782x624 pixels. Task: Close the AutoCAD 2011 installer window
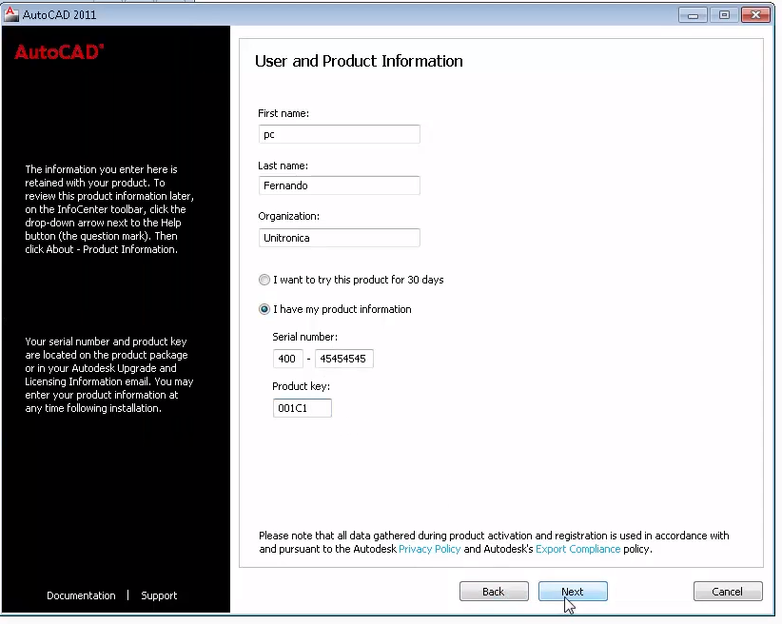coord(756,15)
